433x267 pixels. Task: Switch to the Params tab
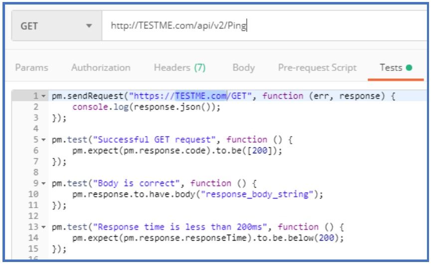click(31, 68)
